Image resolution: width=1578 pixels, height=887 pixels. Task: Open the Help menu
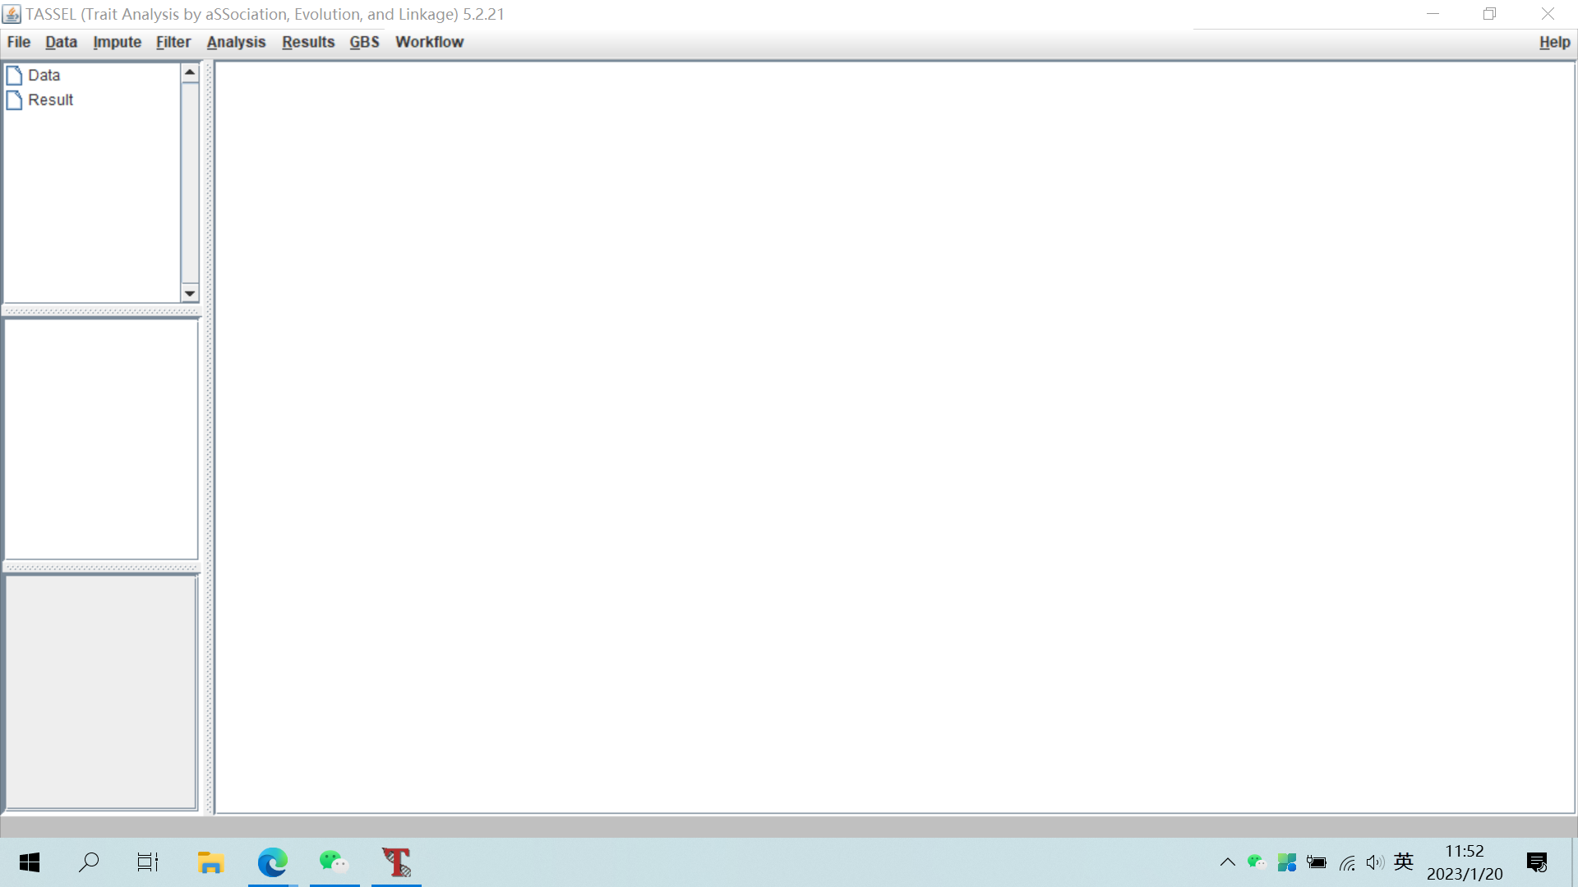(x=1554, y=42)
